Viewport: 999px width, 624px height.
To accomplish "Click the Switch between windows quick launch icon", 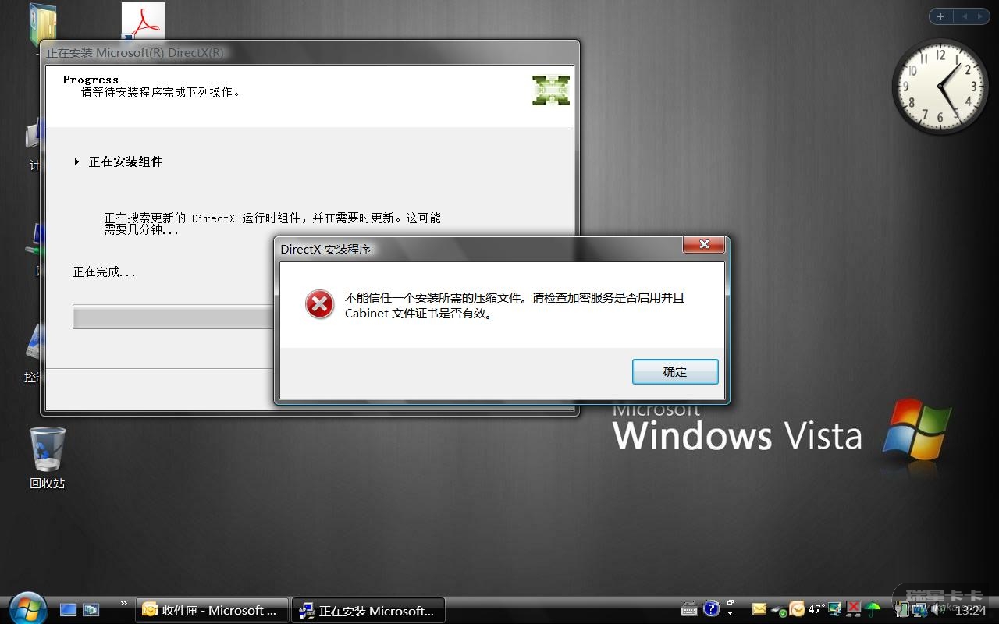I will coord(91,610).
